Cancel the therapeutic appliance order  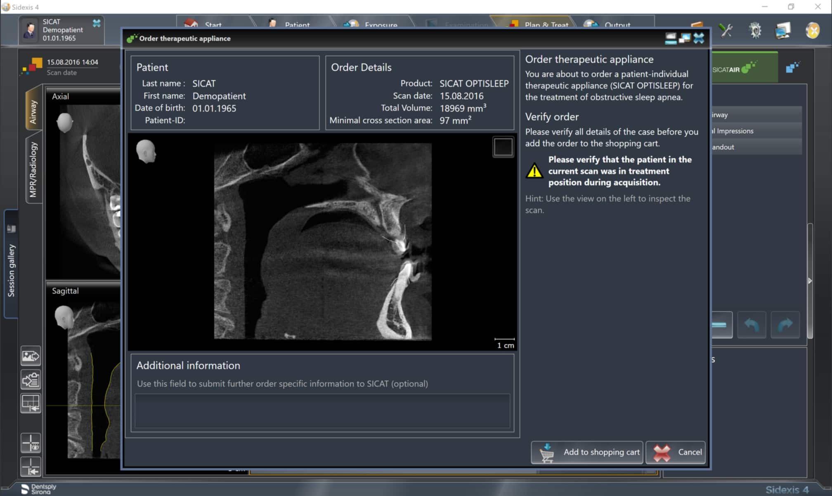(676, 452)
